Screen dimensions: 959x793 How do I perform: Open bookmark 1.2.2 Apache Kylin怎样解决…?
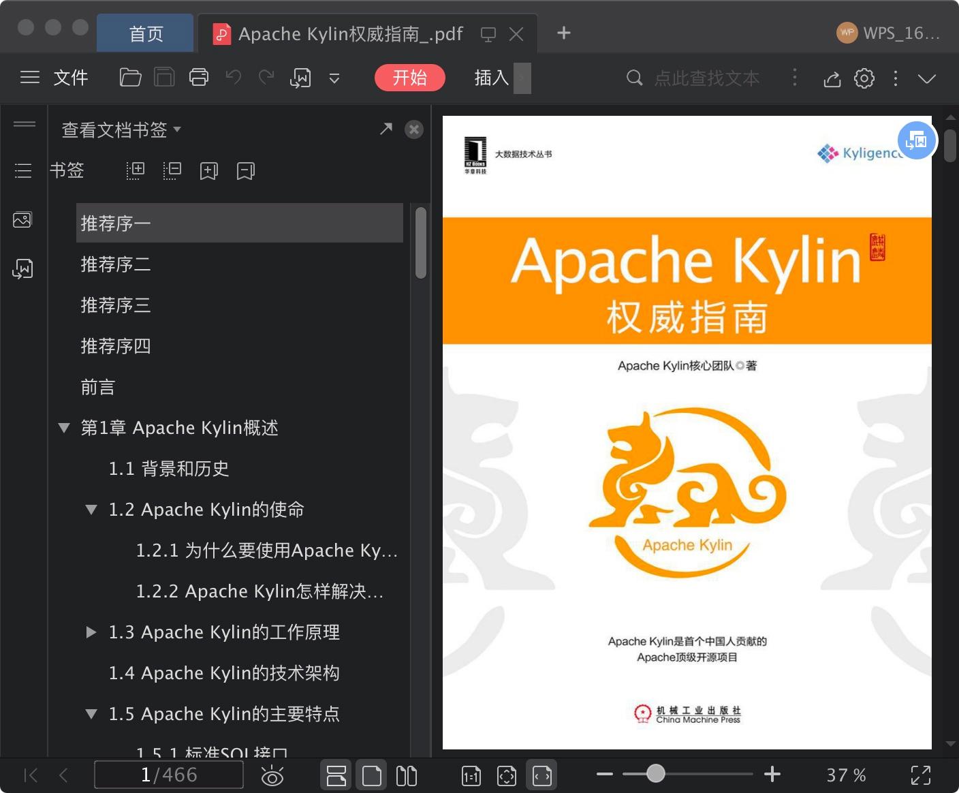pyautogui.click(x=260, y=591)
